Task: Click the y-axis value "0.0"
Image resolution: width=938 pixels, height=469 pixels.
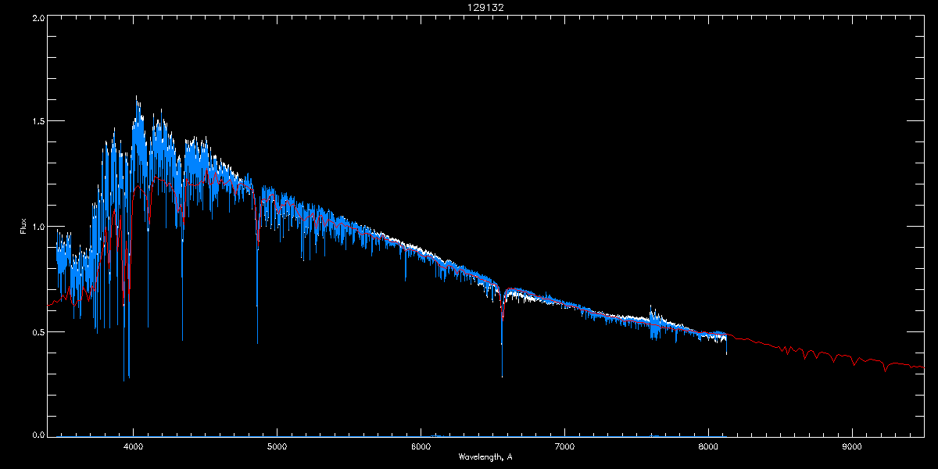Action: click(x=37, y=434)
